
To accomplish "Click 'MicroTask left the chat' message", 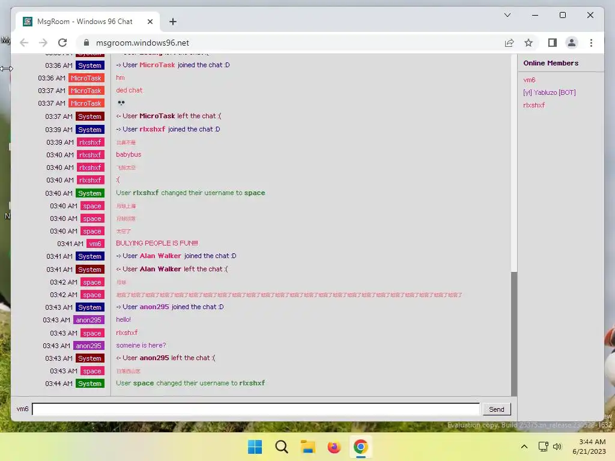I will click(x=169, y=116).
